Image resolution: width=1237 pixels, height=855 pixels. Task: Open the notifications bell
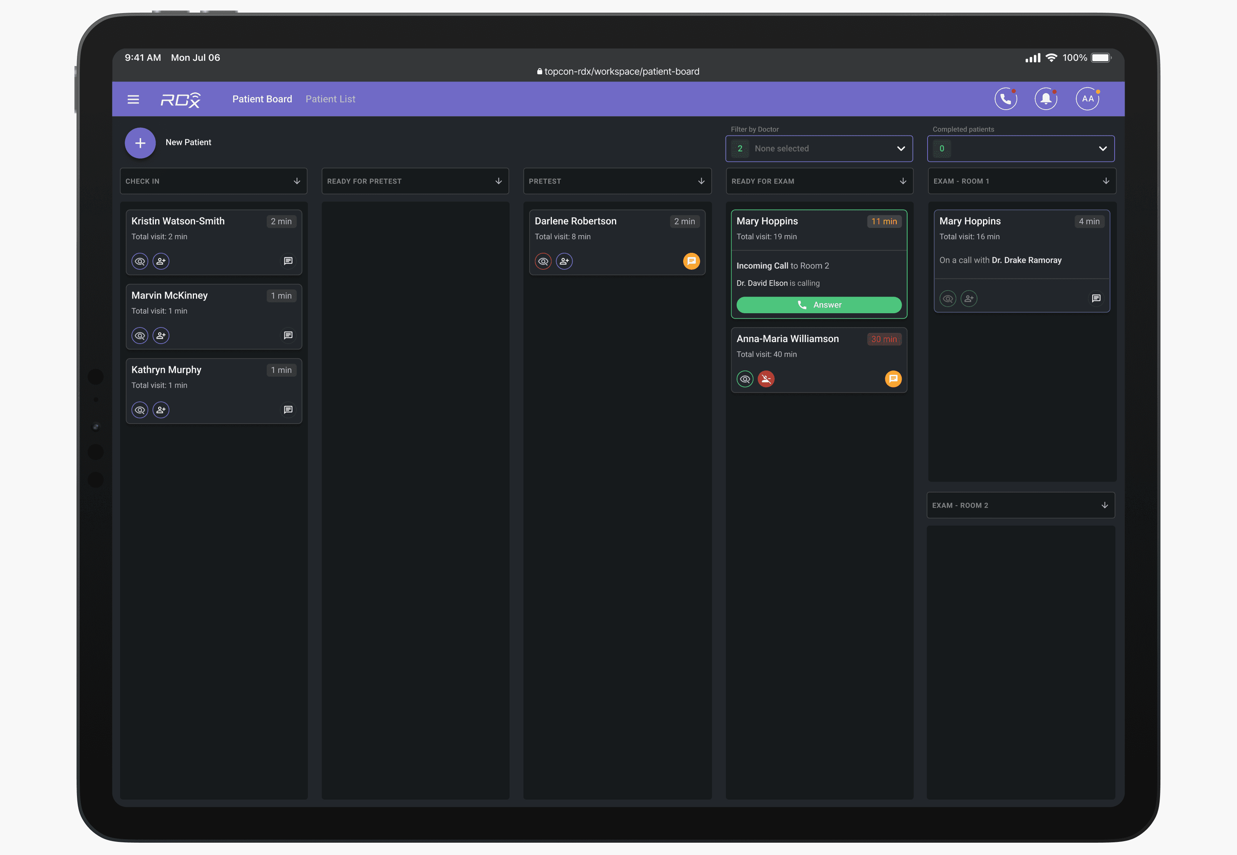pos(1046,99)
